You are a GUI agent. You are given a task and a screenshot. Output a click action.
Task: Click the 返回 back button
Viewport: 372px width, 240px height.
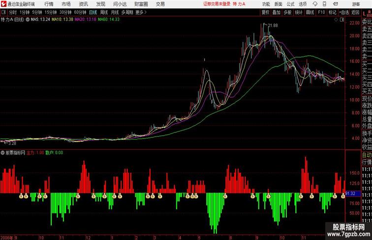pyautogui.click(x=355, y=12)
